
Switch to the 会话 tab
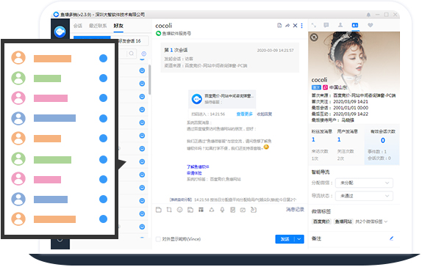click(78, 26)
